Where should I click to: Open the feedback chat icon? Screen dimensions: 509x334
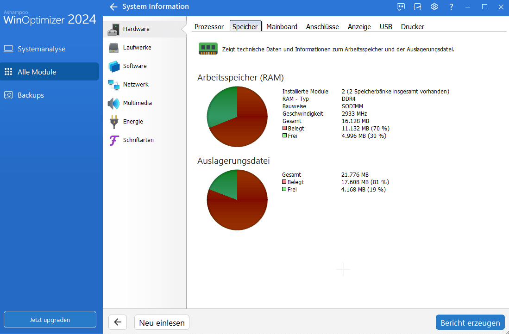tap(401, 7)
